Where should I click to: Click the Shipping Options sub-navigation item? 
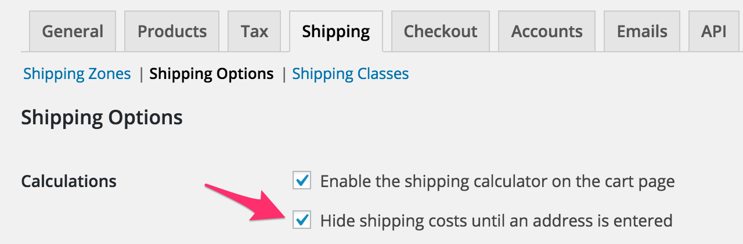click(x=211, y=74)
